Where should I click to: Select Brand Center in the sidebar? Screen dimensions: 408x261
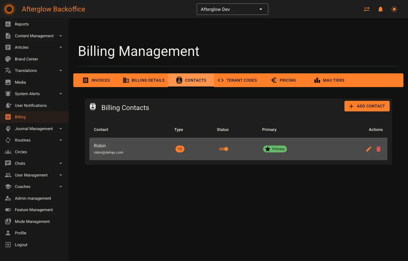pyautogui.click(x=27, y=59)
